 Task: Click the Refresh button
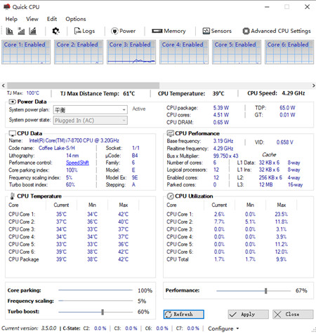184,314
